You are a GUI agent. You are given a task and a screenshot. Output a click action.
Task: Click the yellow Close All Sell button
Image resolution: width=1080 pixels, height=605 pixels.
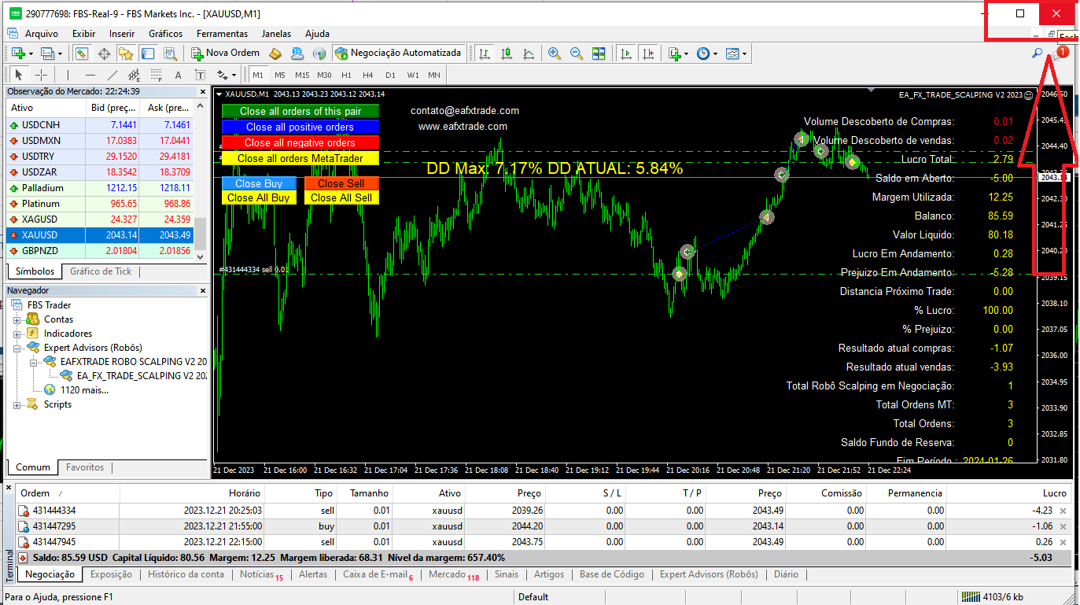[341, 197]
